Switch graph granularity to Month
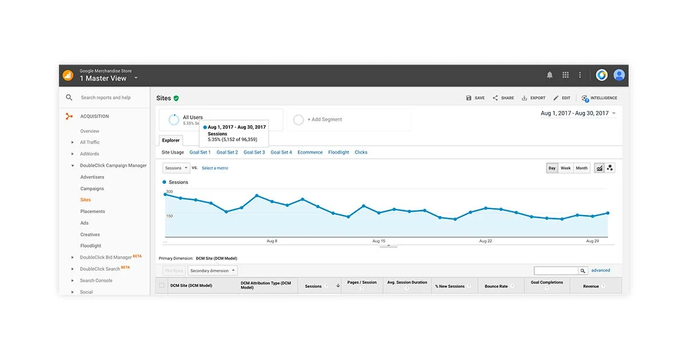The image size is (687, 359). pyautogui.click(x=581, y=168)
